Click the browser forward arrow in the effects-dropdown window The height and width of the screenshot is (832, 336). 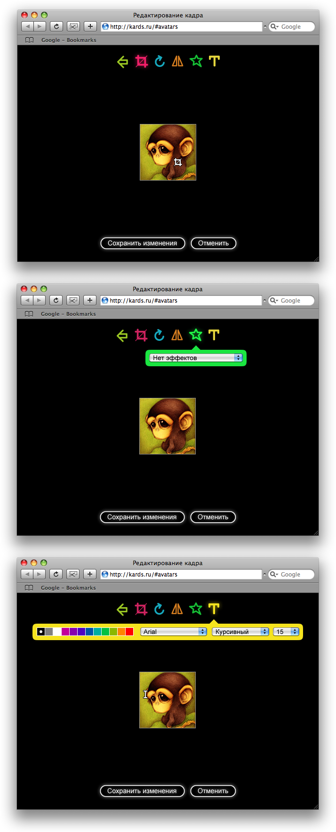39,300
